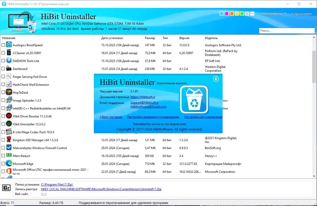Tick the HopToDesk checkbox
This screenshot has height=206, width=317.
point(3,92)
